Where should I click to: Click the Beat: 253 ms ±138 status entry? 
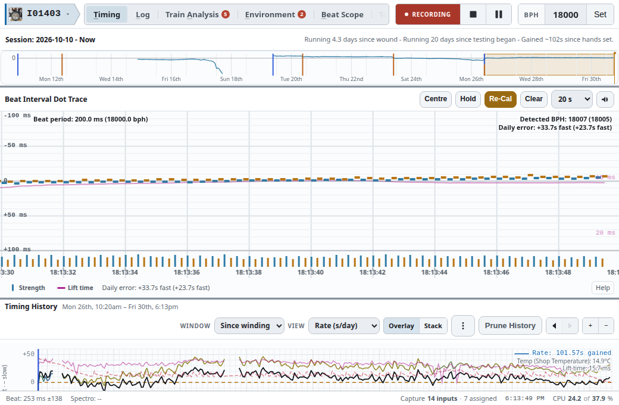click(x=34, y=398)
